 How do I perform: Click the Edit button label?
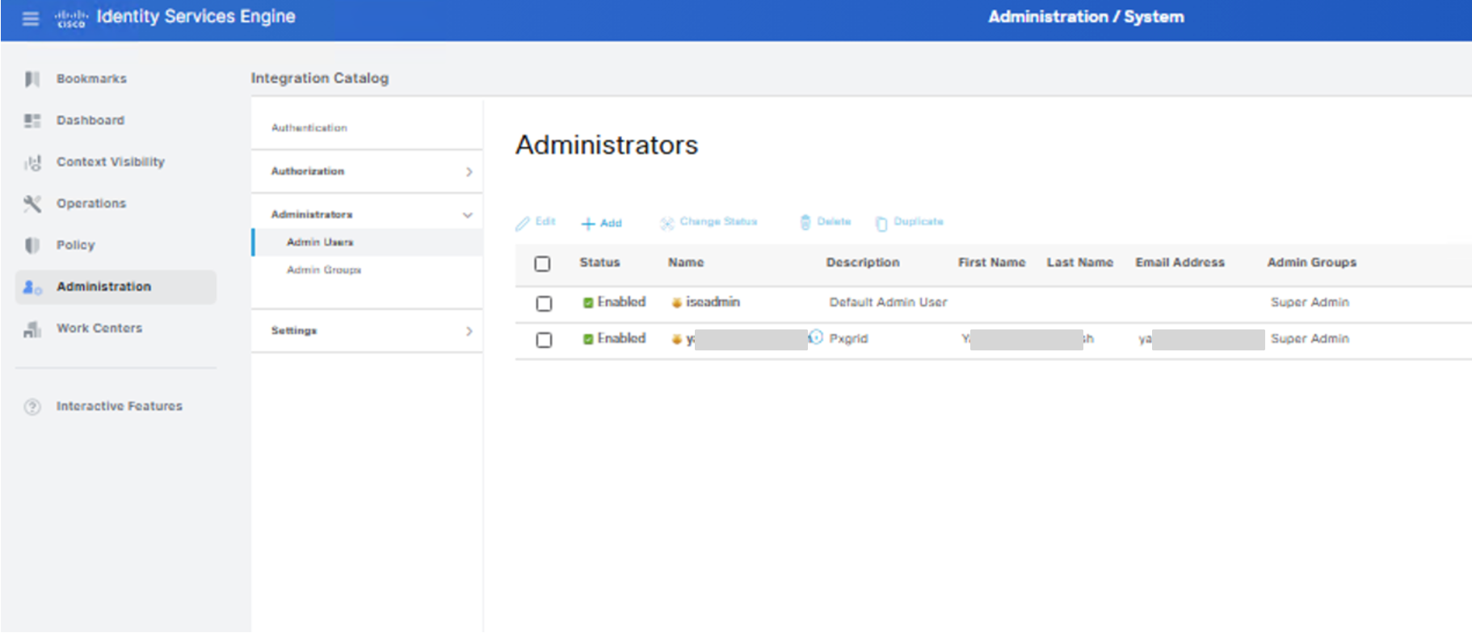pos(545,221)
